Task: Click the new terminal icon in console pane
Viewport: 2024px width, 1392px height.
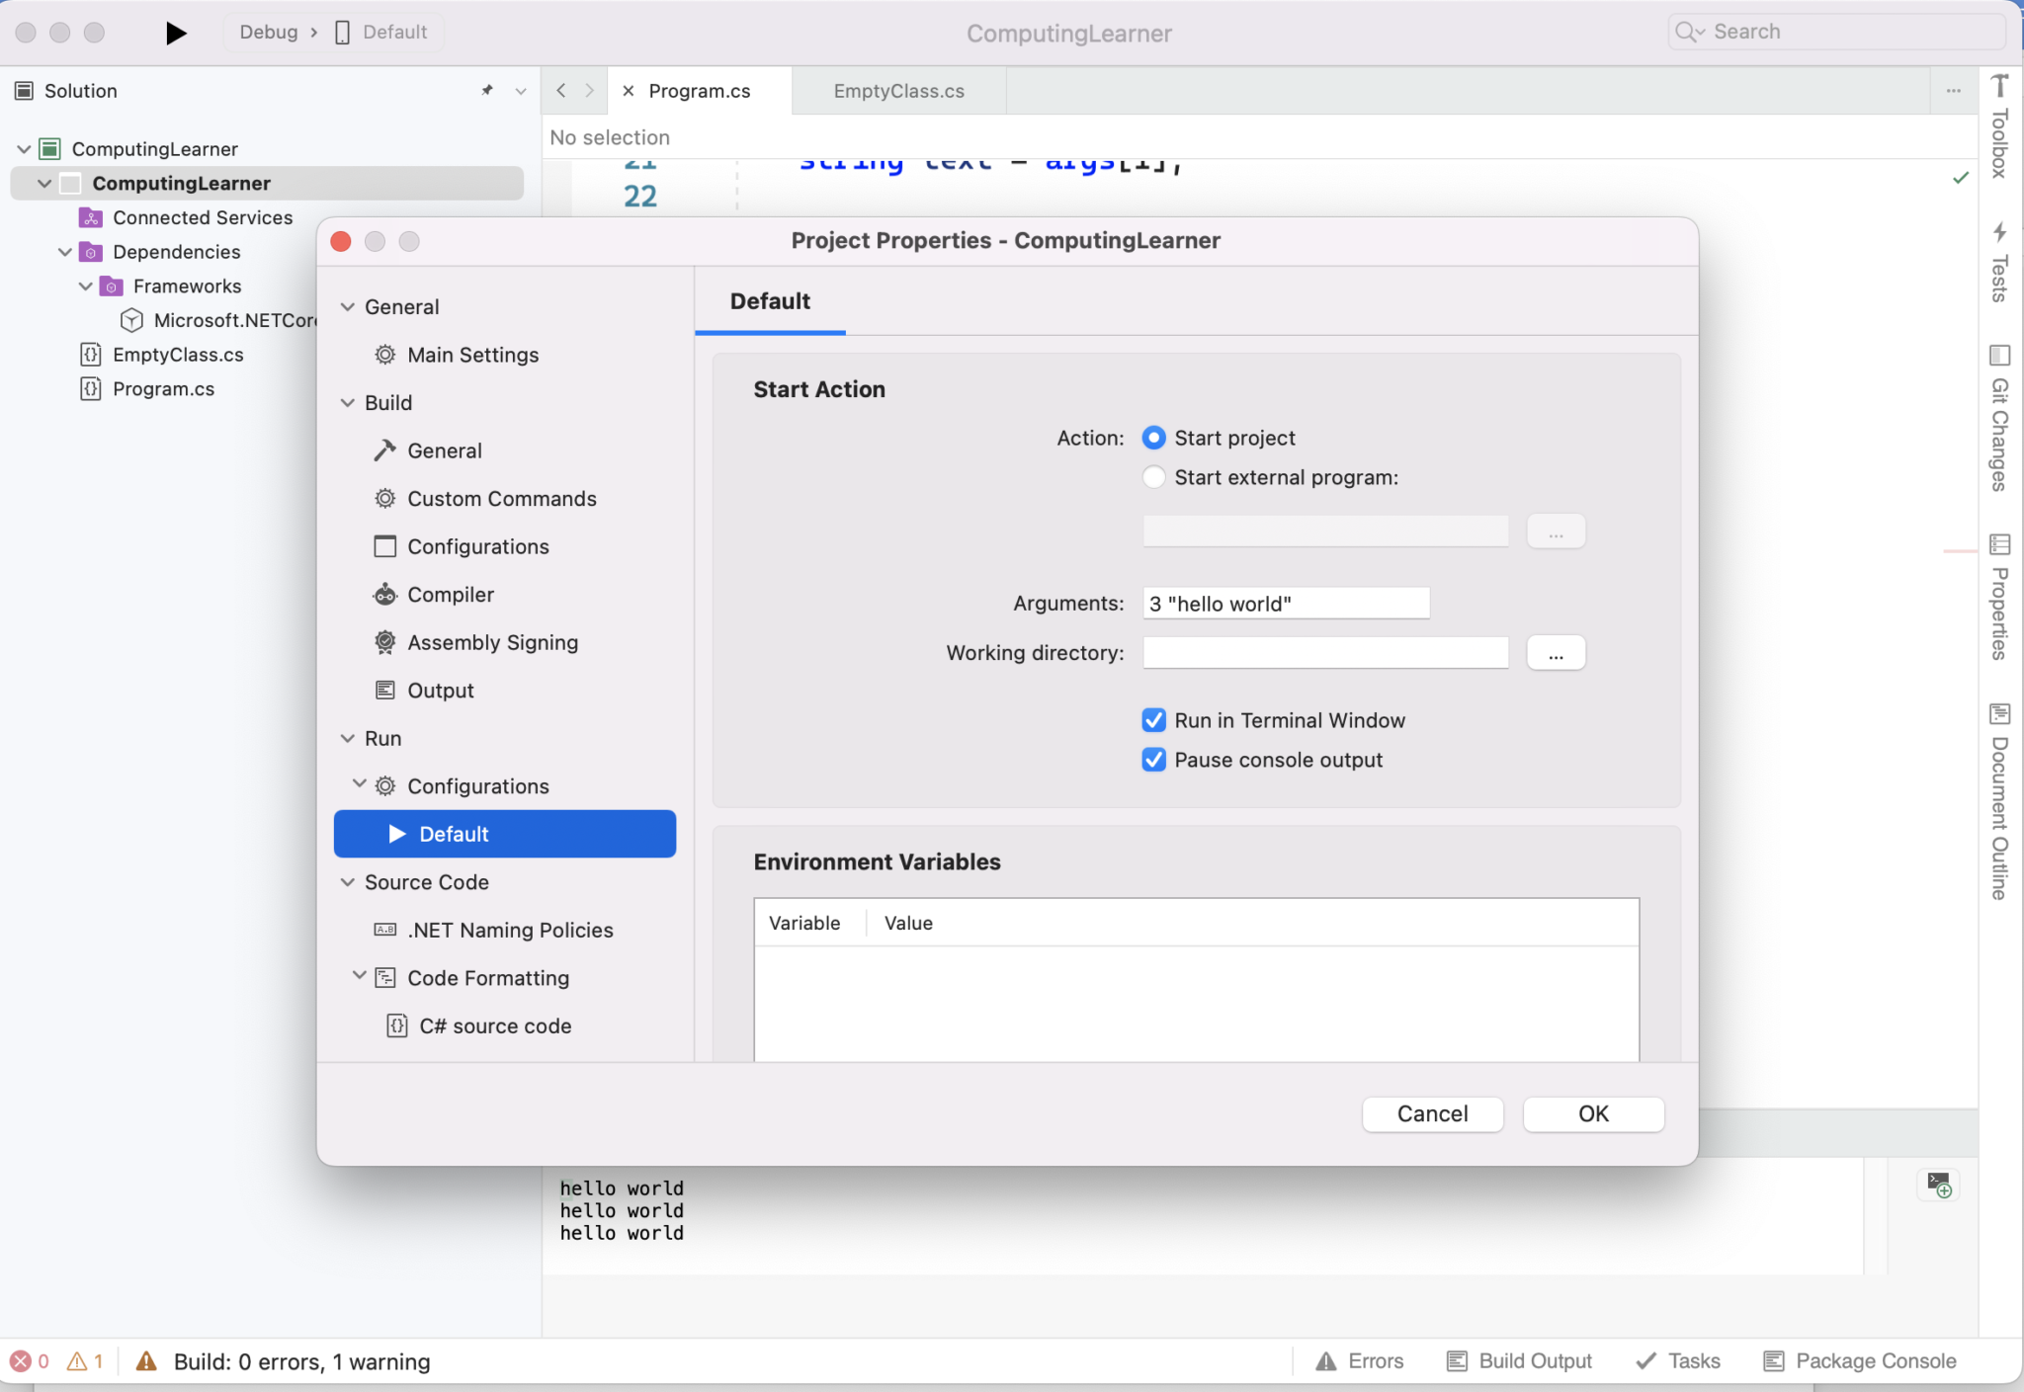Action: (x=1938, y=1184)
